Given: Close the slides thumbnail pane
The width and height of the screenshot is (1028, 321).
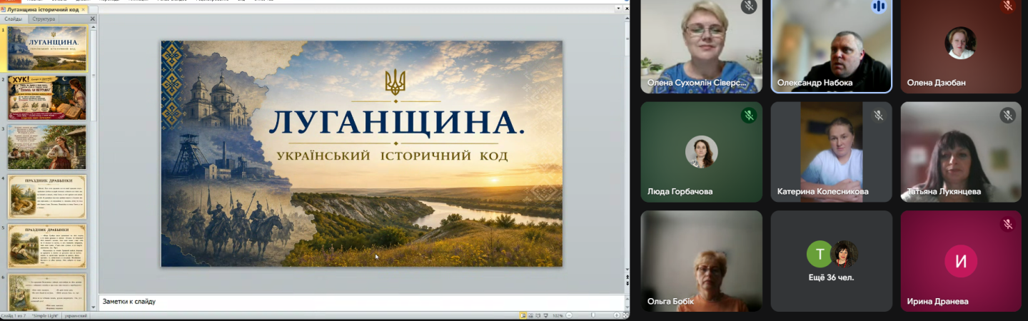Looking at the screenshot, I should click(93, 19).
